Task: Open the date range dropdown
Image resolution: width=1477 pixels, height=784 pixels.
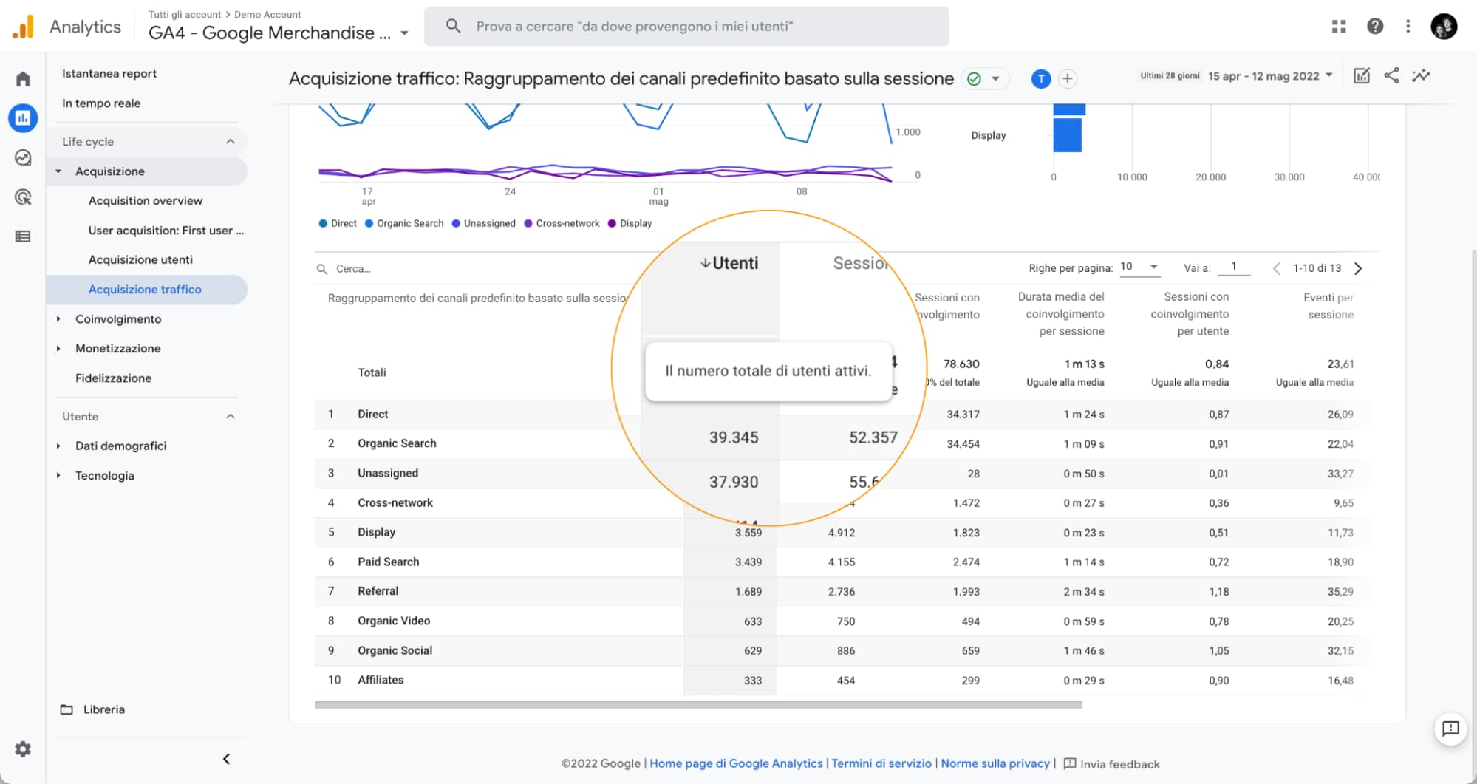Action: pos(1269,76)
